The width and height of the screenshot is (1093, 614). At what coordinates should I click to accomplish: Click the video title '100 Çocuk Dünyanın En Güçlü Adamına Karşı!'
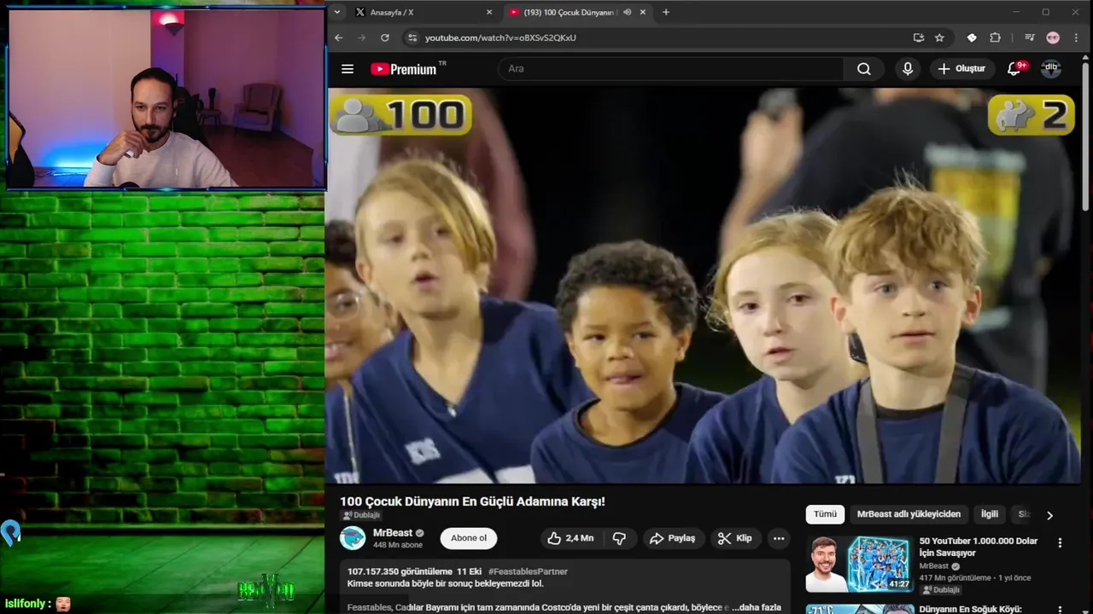(x=472, y=501)
